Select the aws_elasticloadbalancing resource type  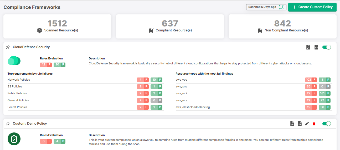click(254, 107)
